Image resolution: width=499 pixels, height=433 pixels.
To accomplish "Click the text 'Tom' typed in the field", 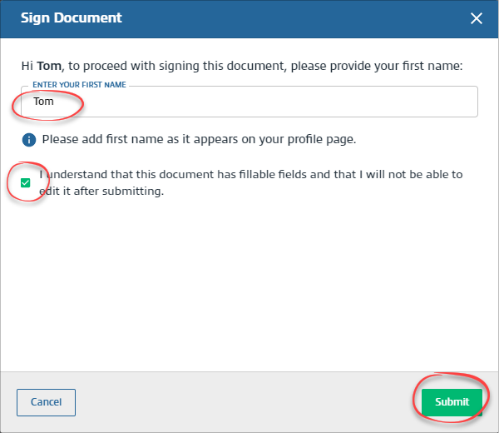I will click(43, 102).
